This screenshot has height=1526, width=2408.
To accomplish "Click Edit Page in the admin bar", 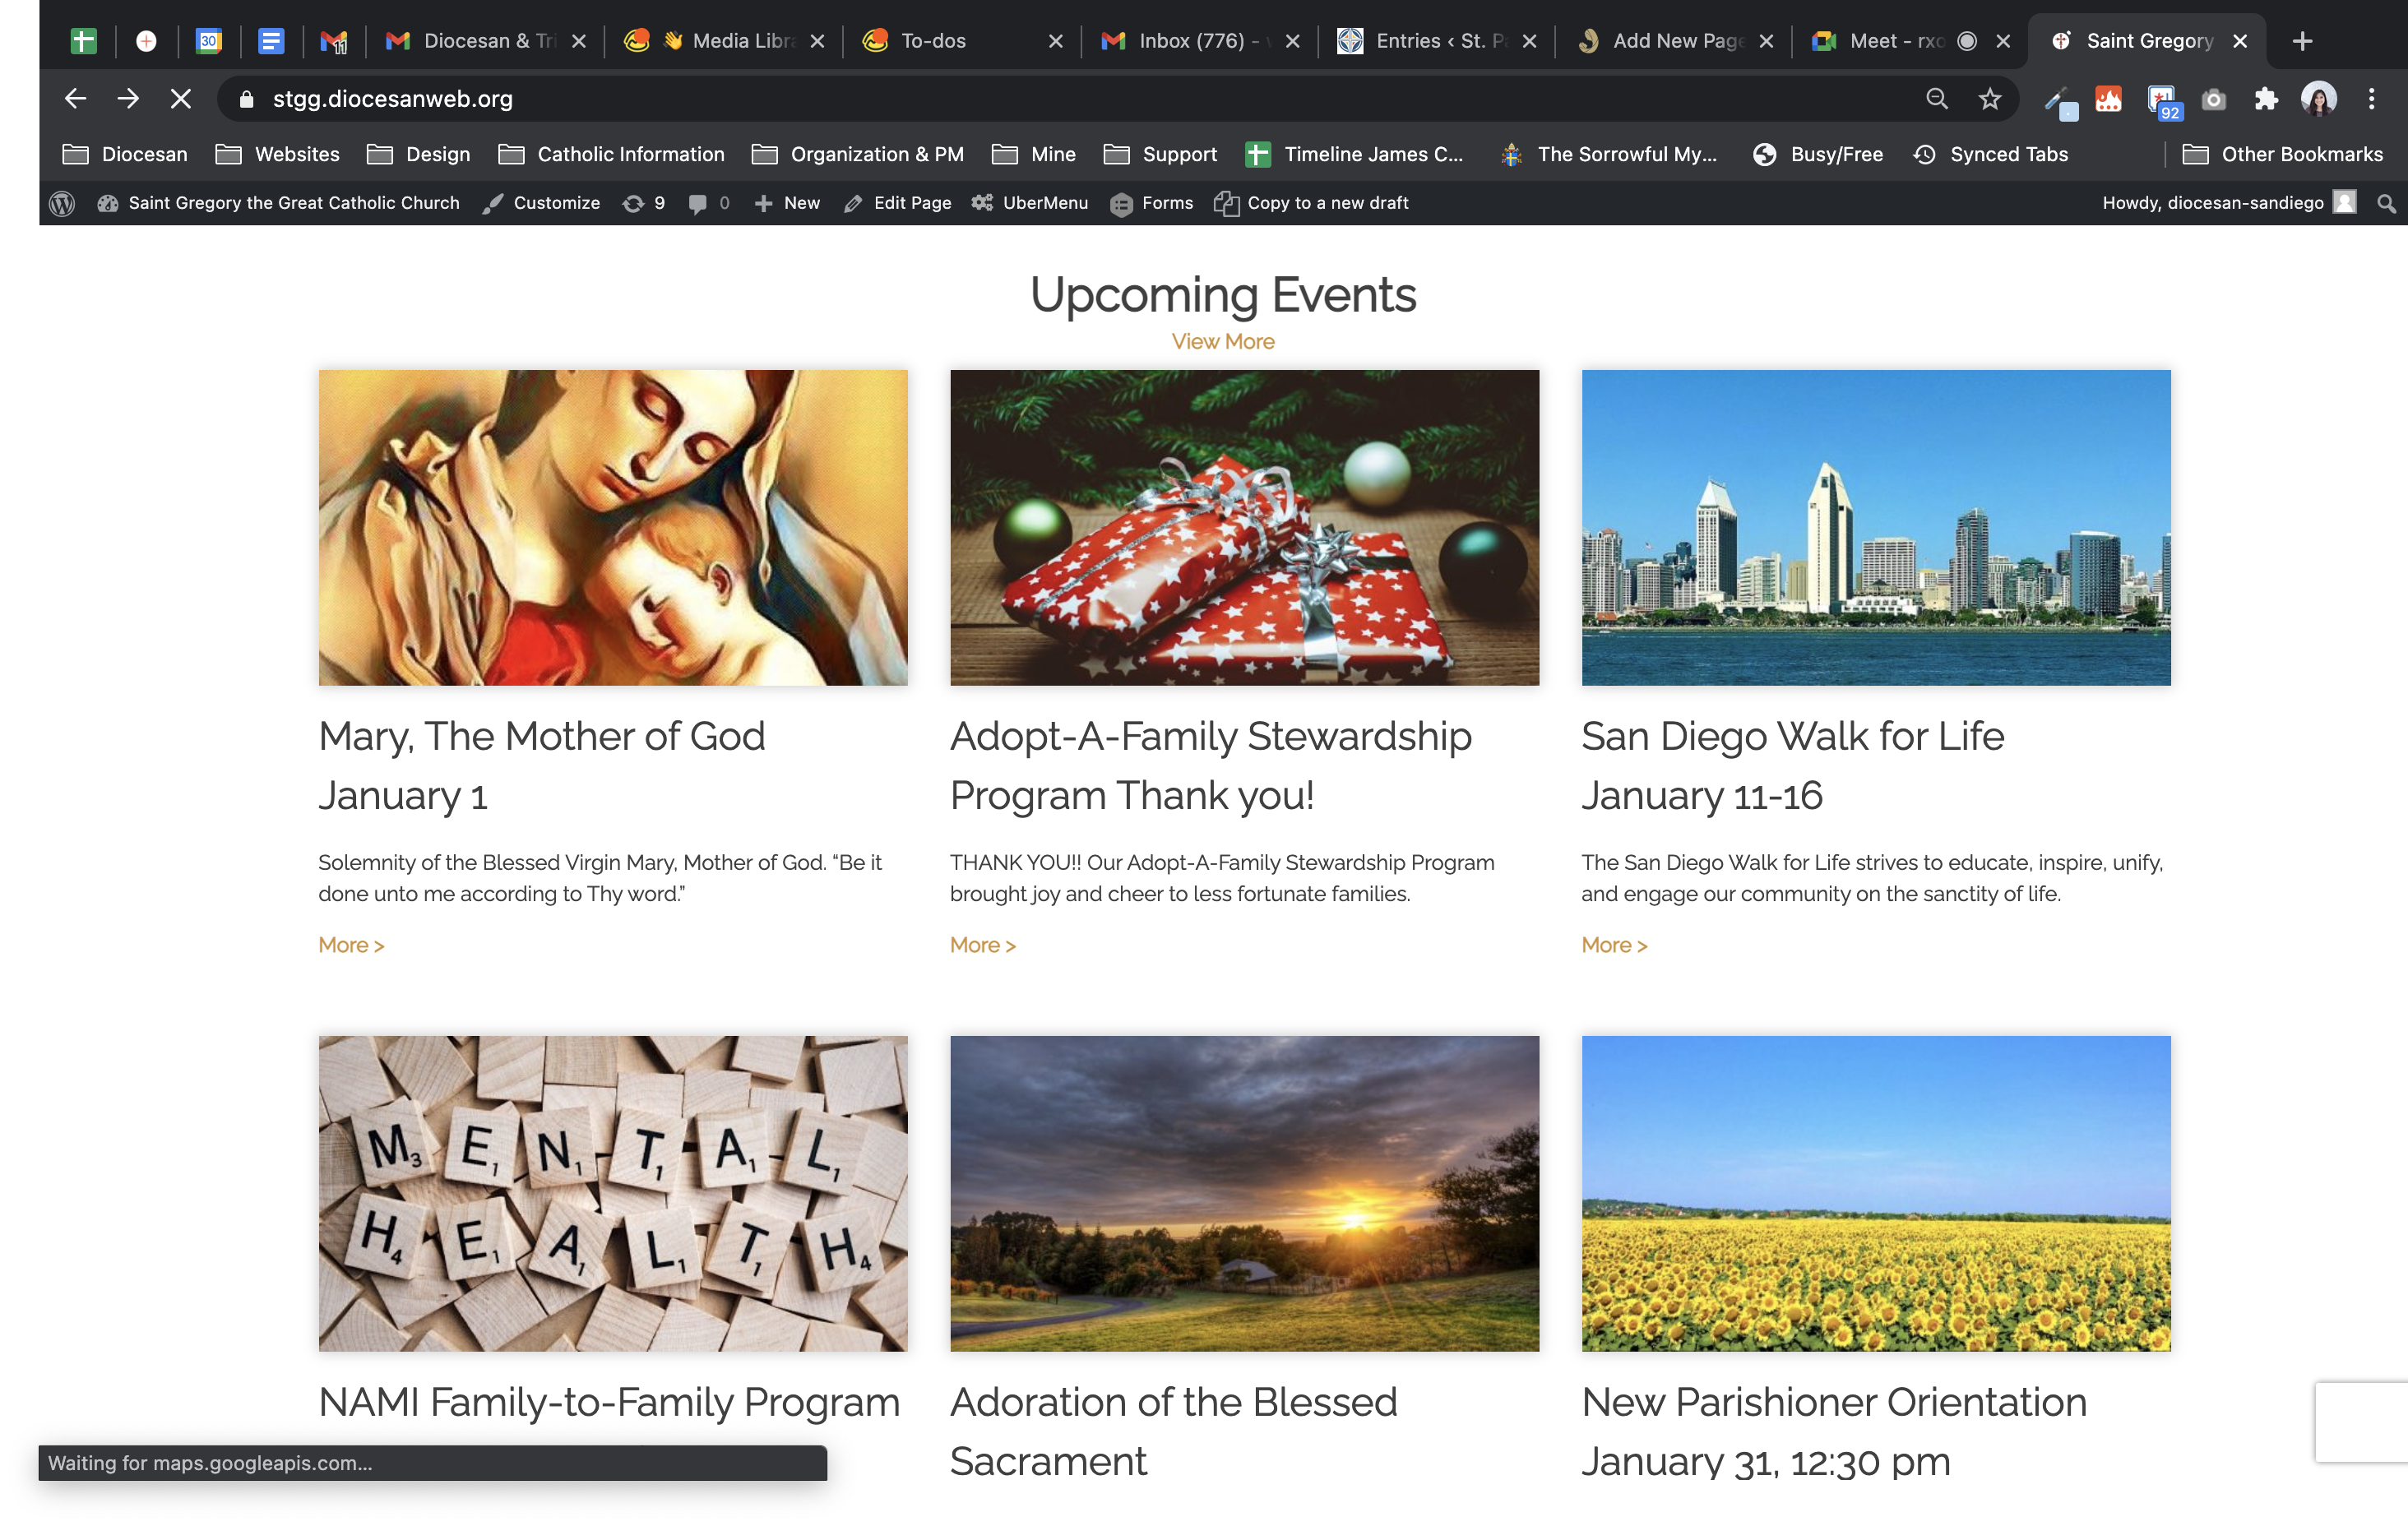I will (897, 203).
